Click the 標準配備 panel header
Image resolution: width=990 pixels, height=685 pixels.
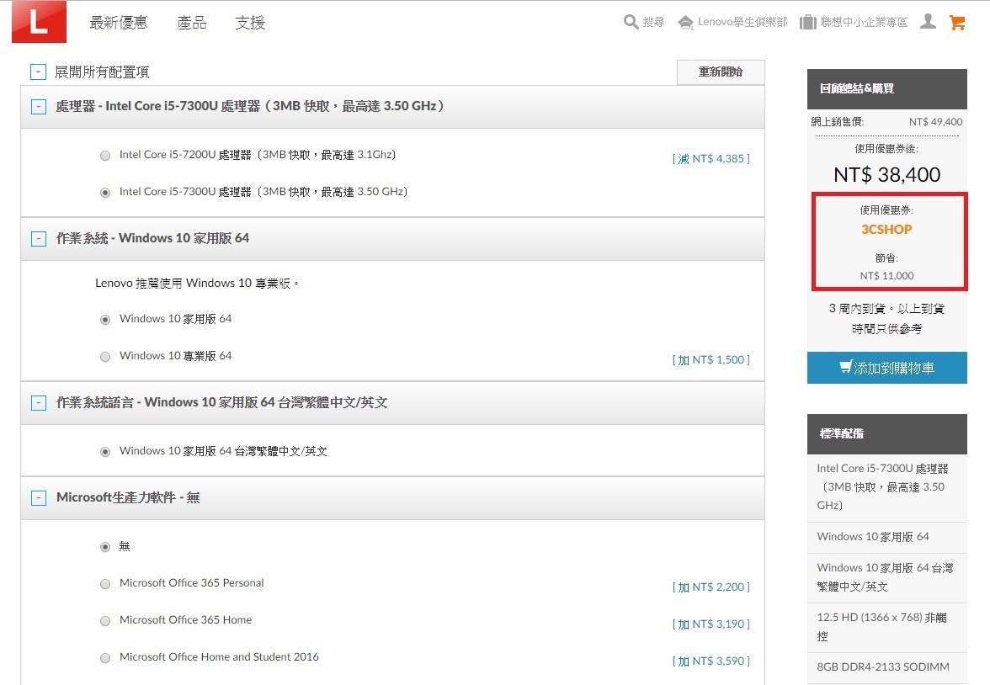click(887, 433)
